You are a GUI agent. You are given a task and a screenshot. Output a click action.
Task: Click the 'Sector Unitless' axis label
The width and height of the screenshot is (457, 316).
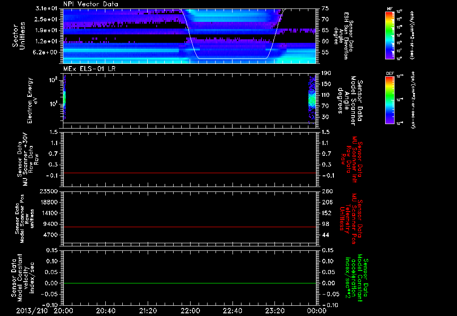(x=19, y=36)
